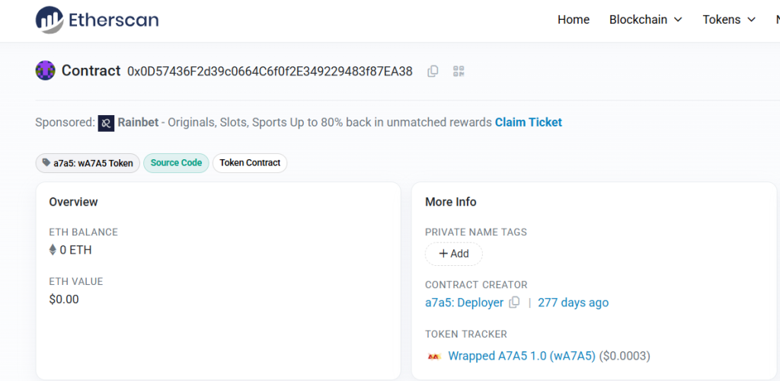Click the purple contract avatar icon
Screen dimensions: 780x381
pyautogui.click(x=46, y=71)
